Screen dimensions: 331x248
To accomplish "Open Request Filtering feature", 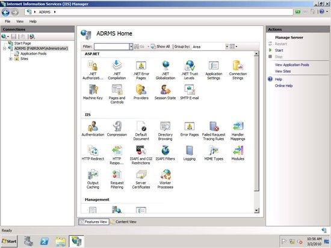I will [x=117, y=179].
